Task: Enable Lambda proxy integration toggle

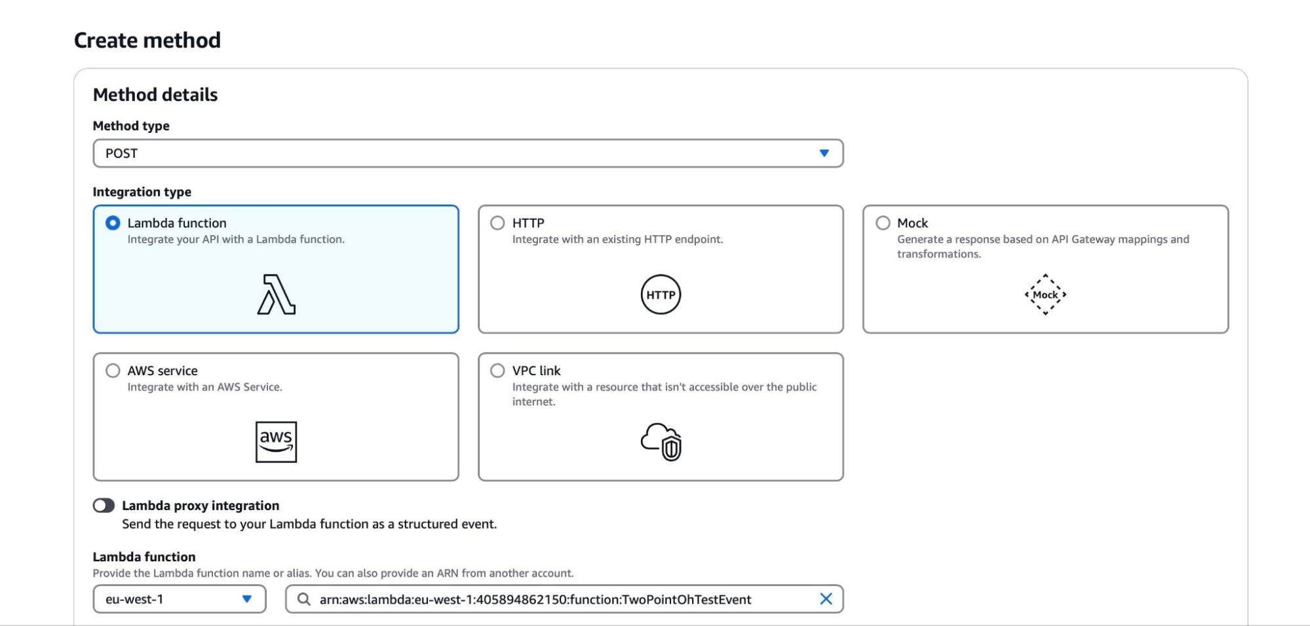Action: click(104, 506)
